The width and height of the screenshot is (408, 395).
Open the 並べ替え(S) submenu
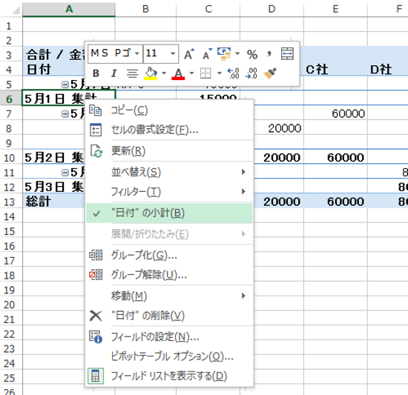click(x=169, y=172)
